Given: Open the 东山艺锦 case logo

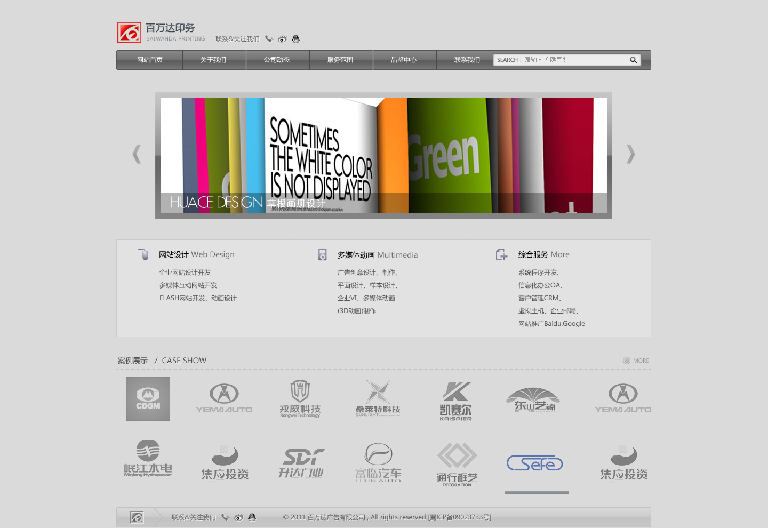Looking at the screenshot, I should (533, 400).
